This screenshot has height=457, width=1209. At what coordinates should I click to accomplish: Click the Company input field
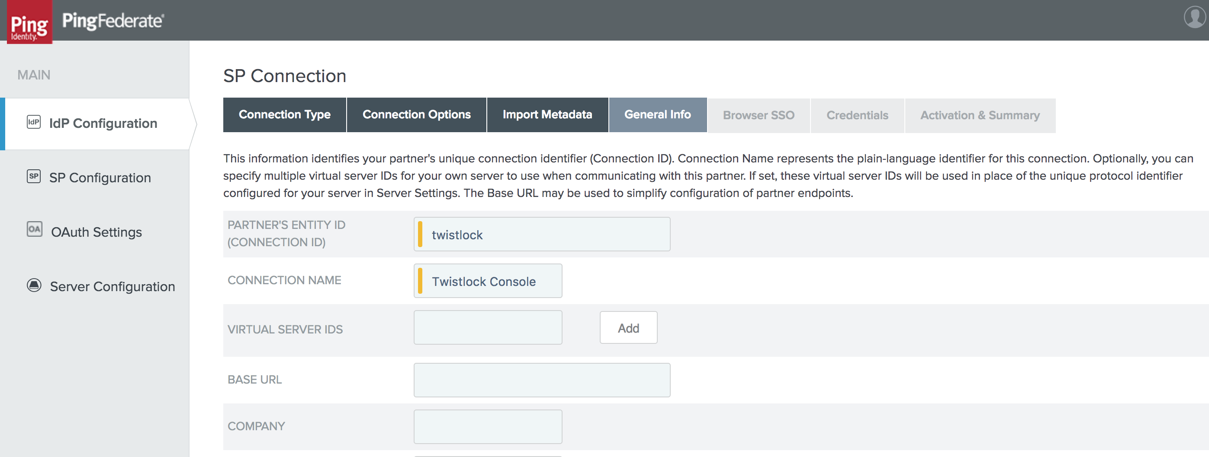pyautogui.click(x=488, y=426)
